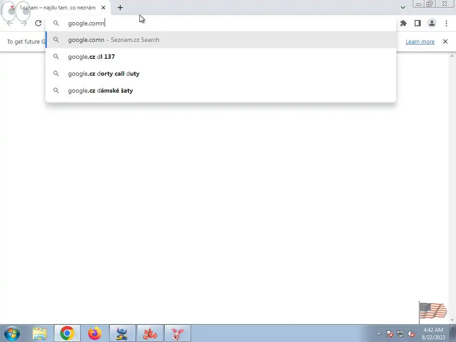Follow the Learn more link

420,41
